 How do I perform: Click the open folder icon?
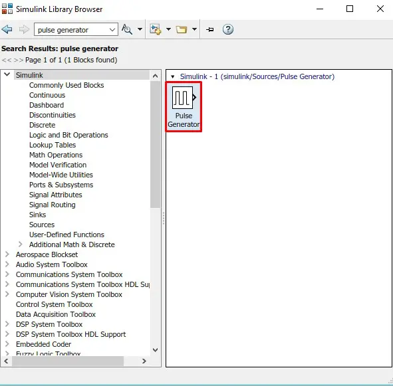[x=182, y=29]
